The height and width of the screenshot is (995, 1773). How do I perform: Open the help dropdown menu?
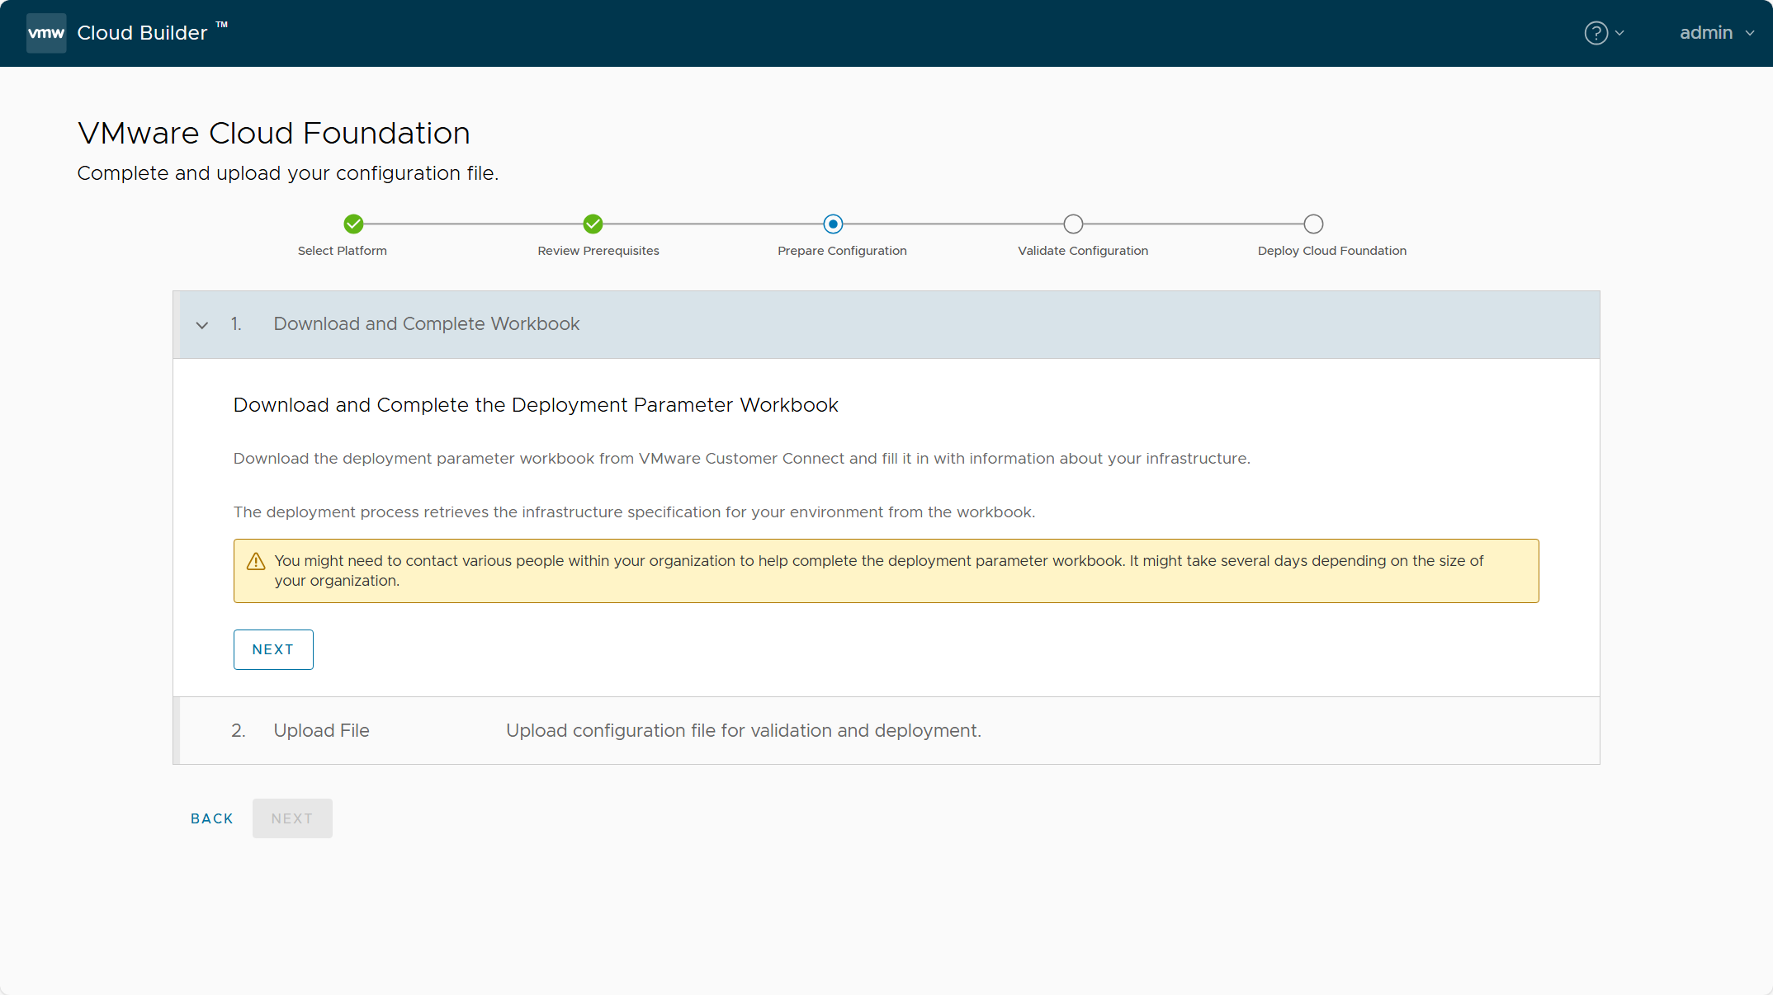[1602, 33]
